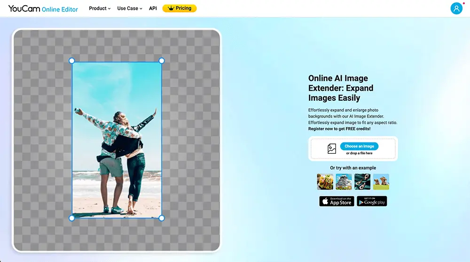The image size is (470, 262).
Task: Click the beach couple photo in canvas
Action: pyautogui.click(x=117, y=140)
